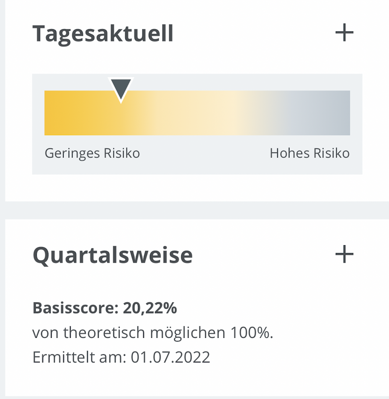Viewport: 389px width, 399px height.
Task: Click the date 01.07.2022
Action: tap(170, 357)
